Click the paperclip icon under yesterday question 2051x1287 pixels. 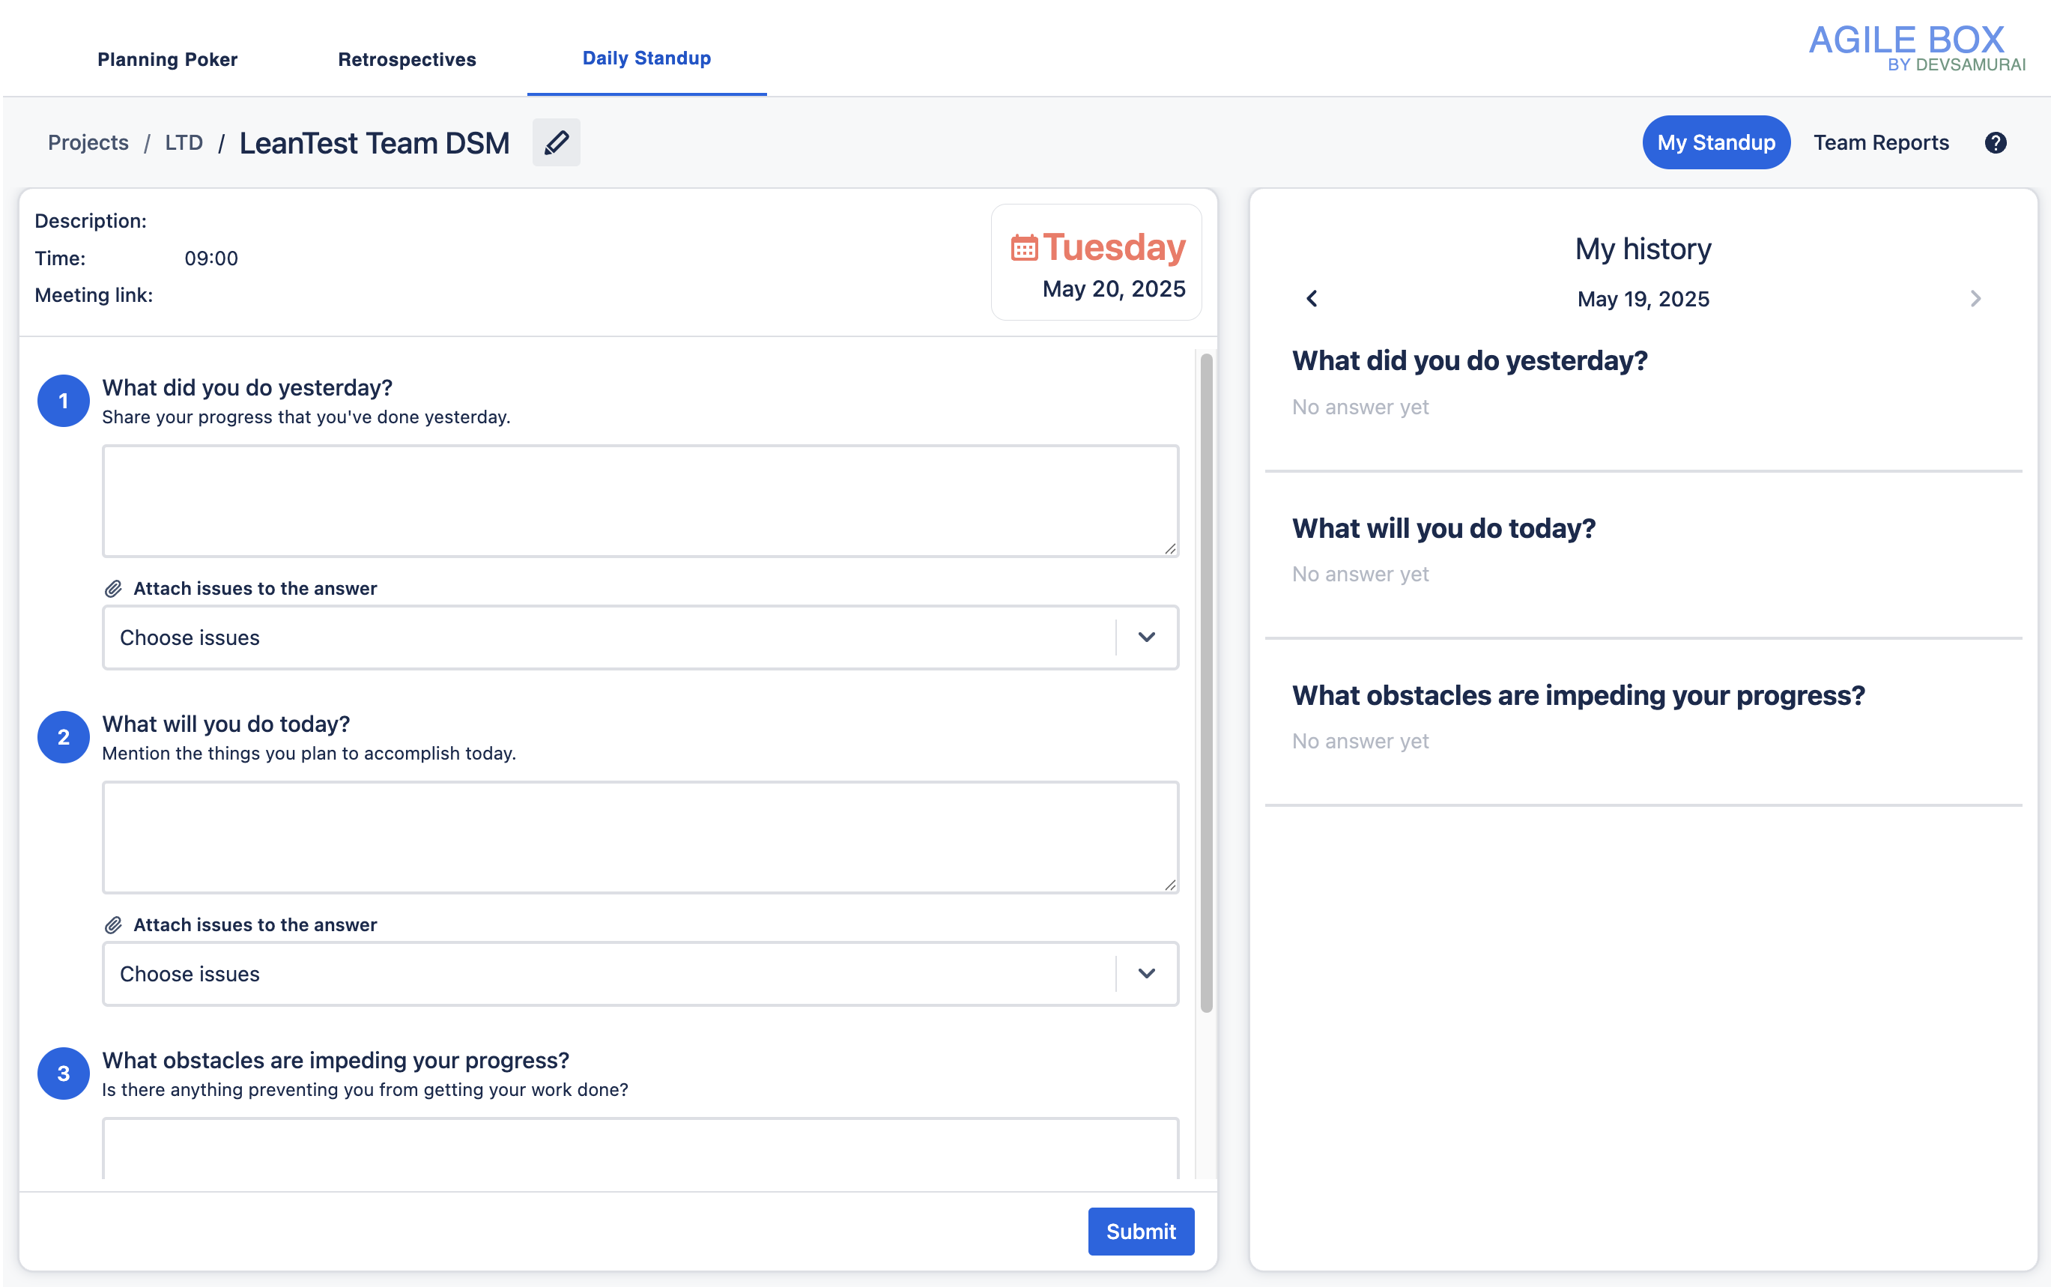point(113,588)
